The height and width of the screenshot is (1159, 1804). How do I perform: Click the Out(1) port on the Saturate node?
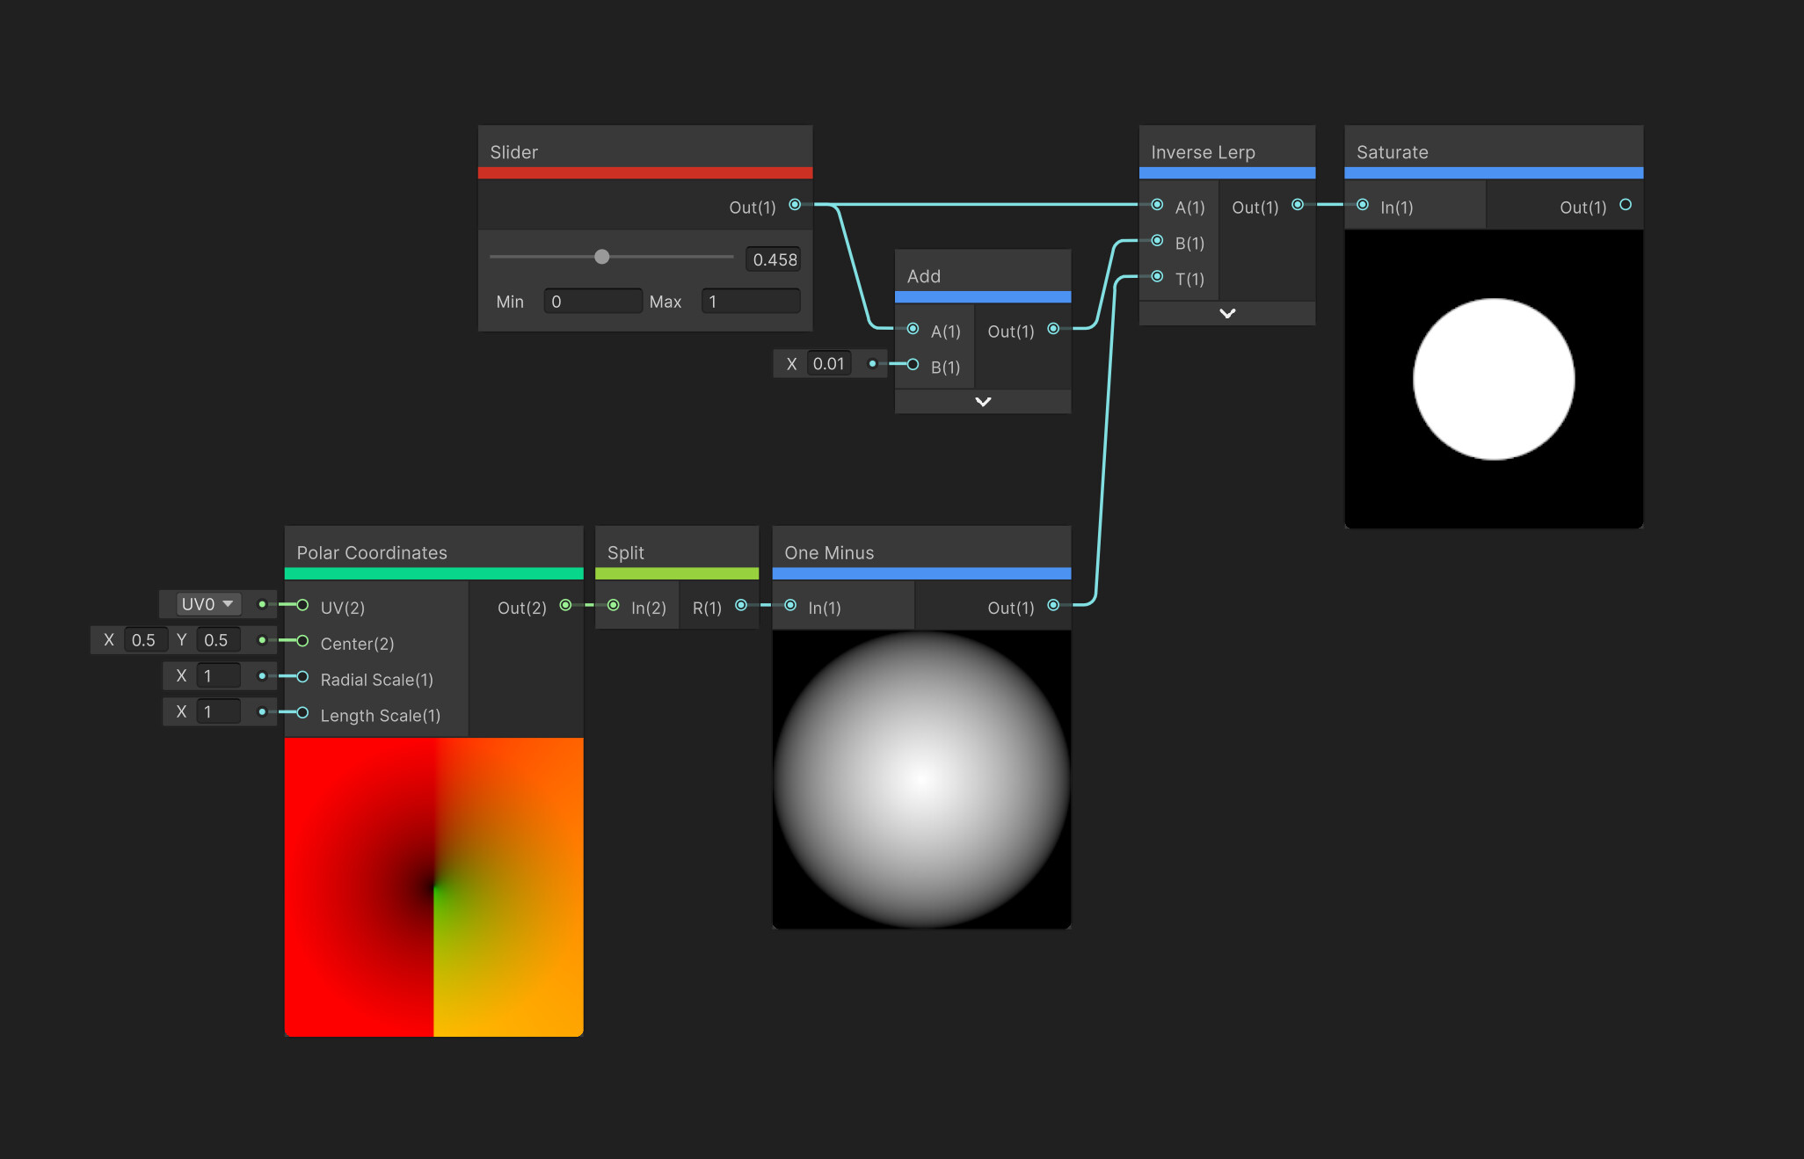[x=1627, y=204]
